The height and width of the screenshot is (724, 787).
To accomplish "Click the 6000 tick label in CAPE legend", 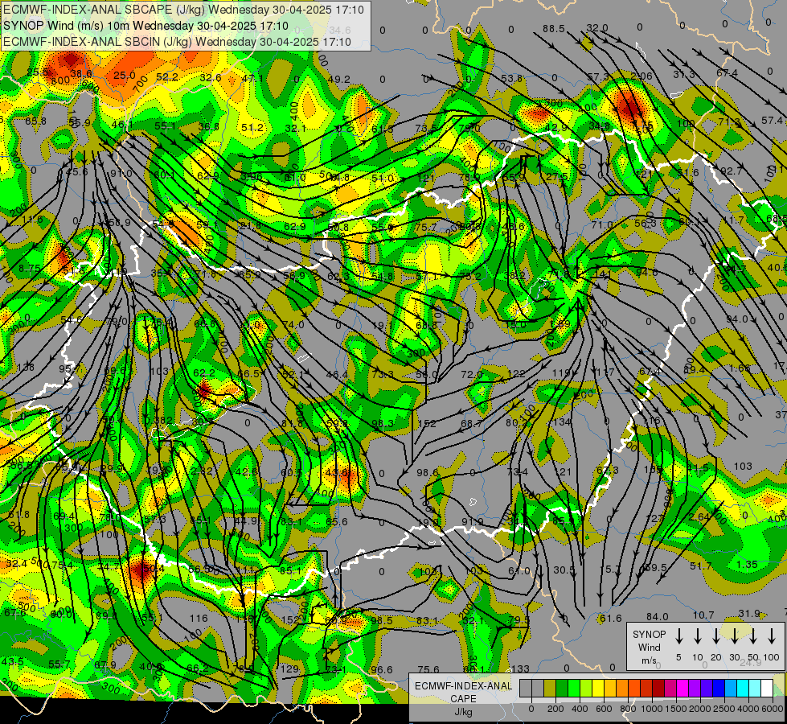I will 773,709.
